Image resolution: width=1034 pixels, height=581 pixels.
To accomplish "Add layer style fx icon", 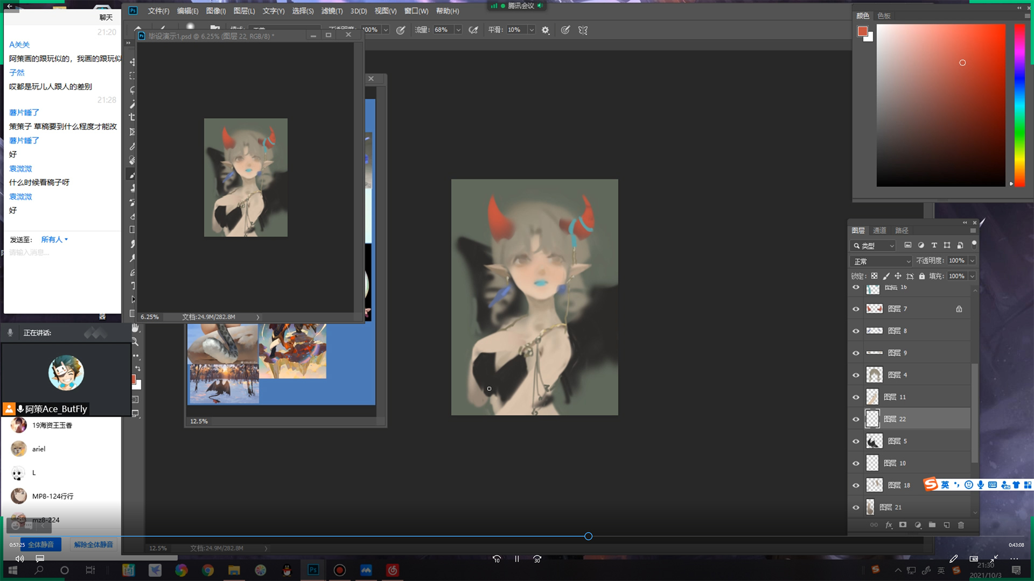I will pos(889,525).
